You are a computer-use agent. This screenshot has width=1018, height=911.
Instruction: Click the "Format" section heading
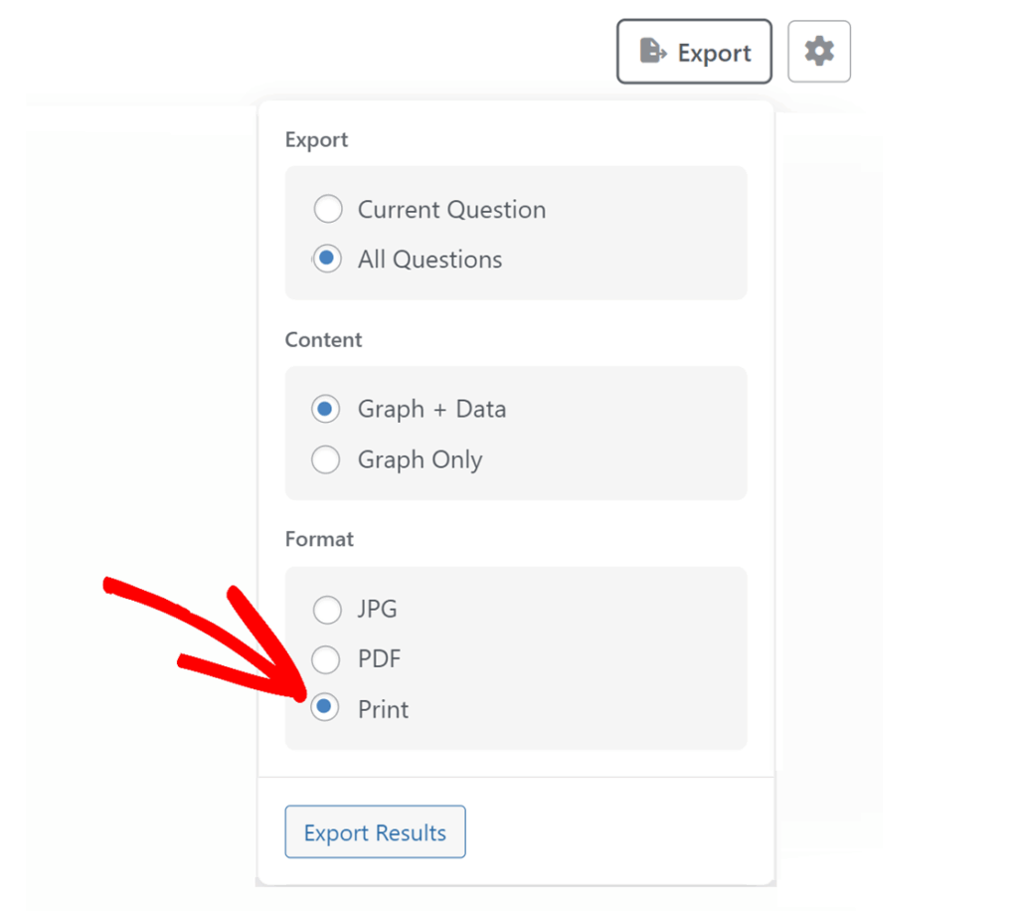[x=319, y=539]
